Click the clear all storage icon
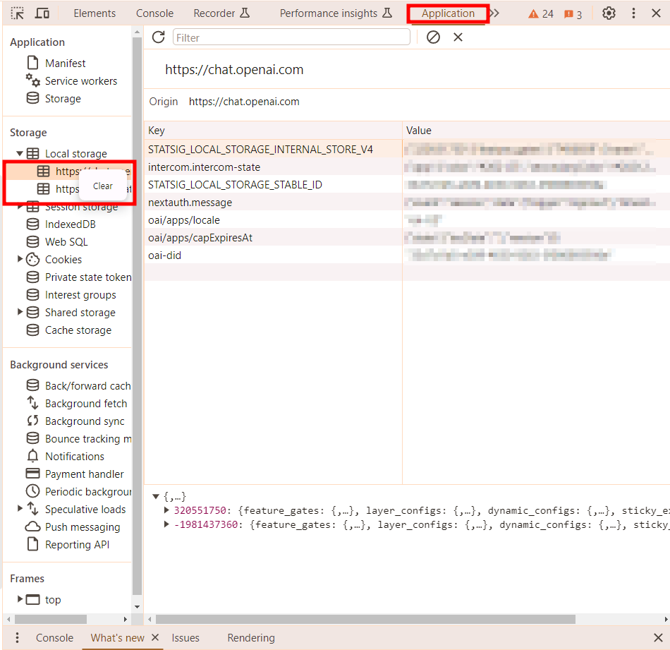This screenshot has width=670, height=650. [x=433, y=37]
